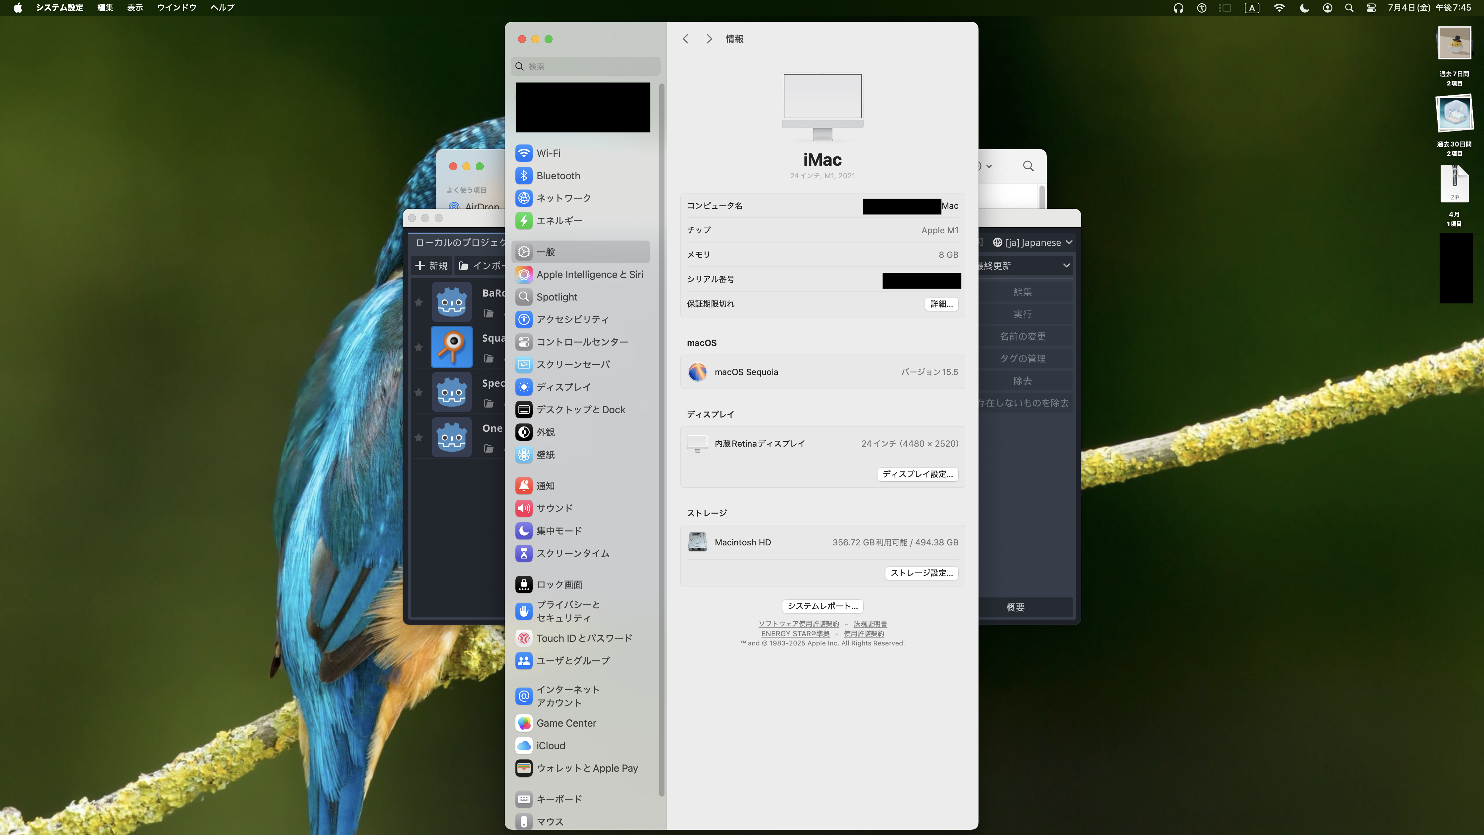Image resolution: width=1484 pixels, height=835 pixels.
Task: Open ウォレットと Apple Pay settings
Action: (581, 768)
